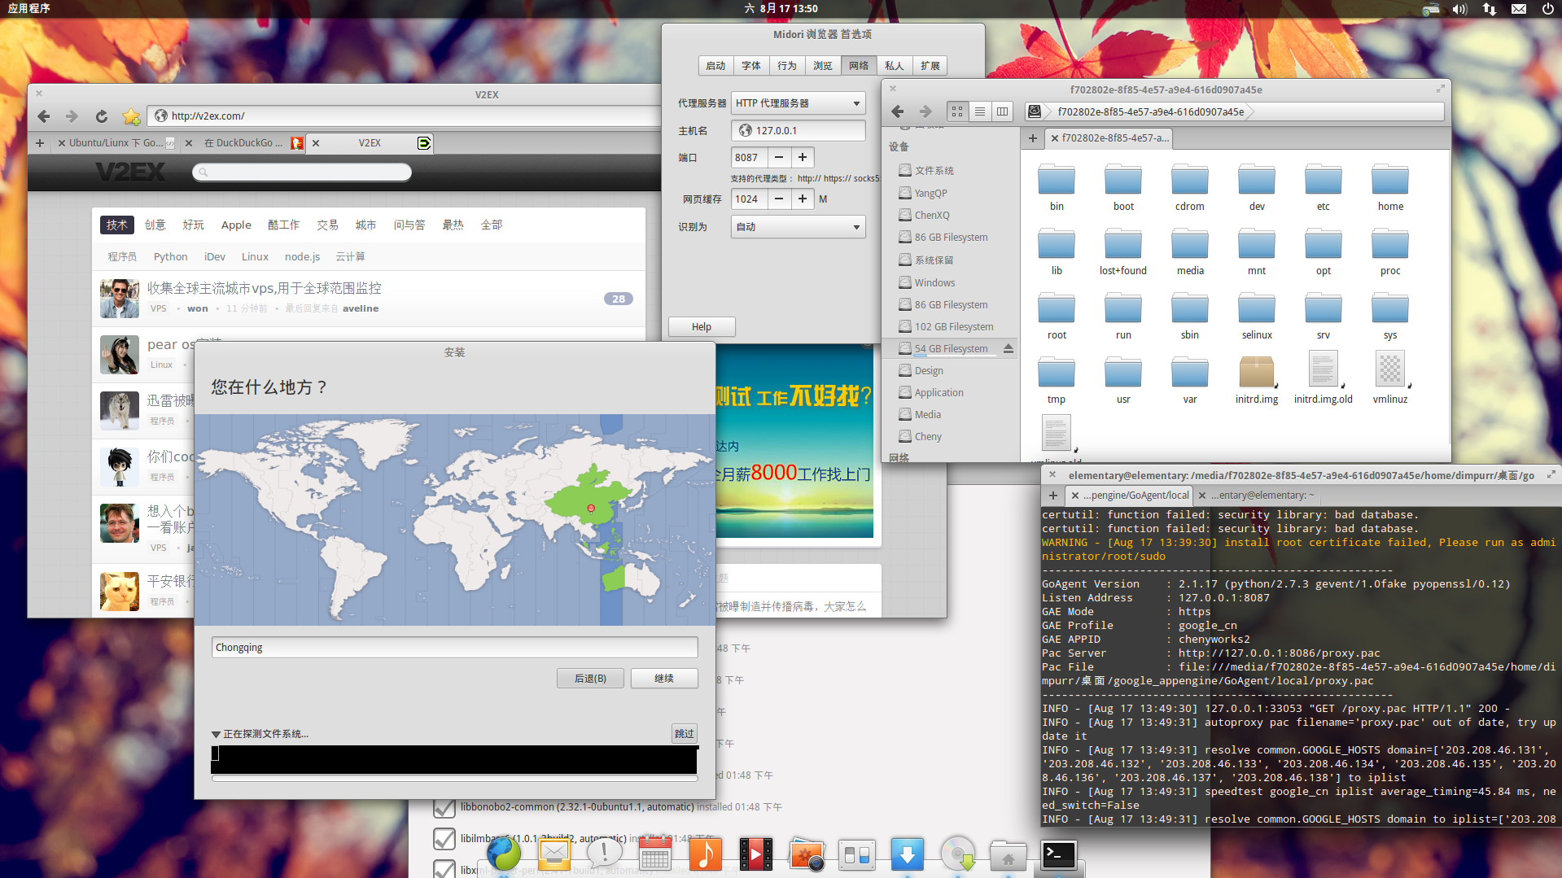Switch to the 字体 preferences tab

tap(751, 66)
